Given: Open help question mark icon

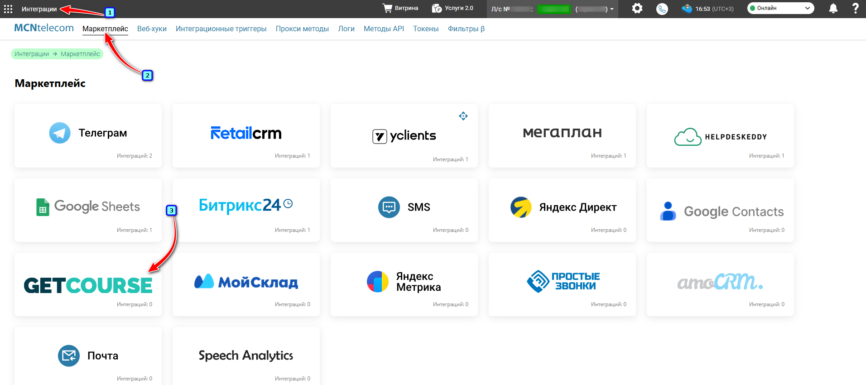Looking at the screenshot, I should [855, 8].
